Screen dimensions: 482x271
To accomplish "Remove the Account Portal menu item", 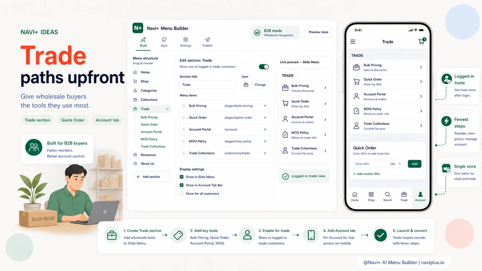I will point(265,129).
